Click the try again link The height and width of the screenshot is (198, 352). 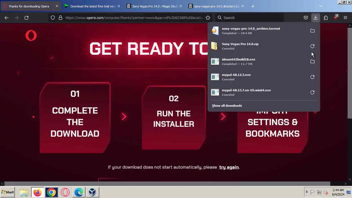coord(229,167)
